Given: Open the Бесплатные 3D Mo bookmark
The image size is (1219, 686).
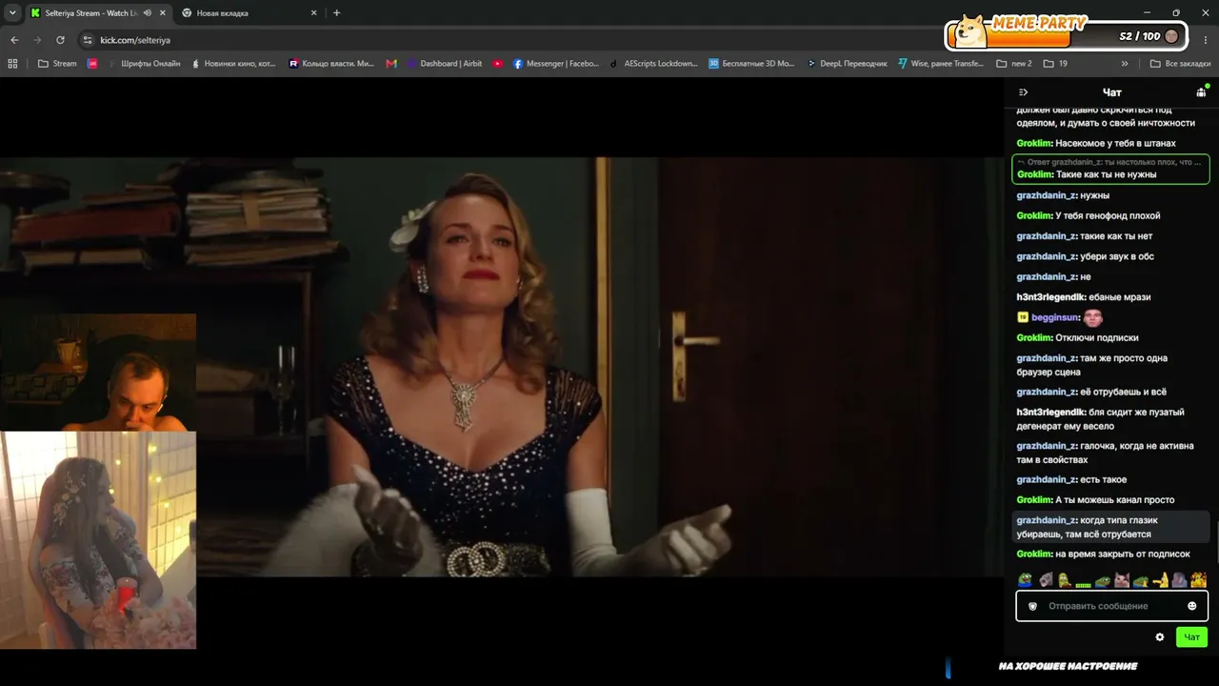Looking at the screenshot, I should pos(751,64).
